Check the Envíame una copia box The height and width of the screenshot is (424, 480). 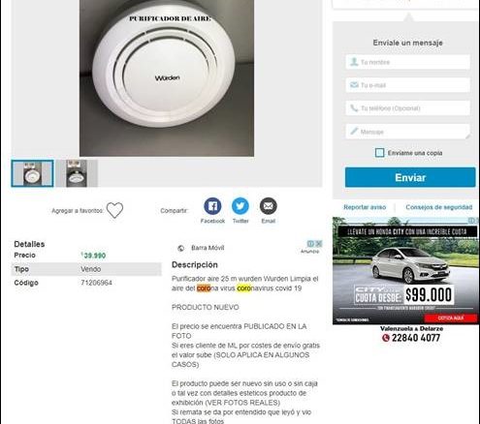pos(379,153)
